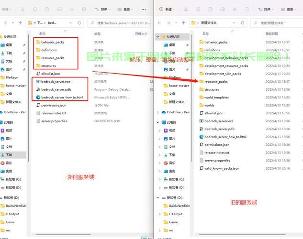The width and height of the screenshot is (303, 239).
Task: Click the 搜索"新建文件夹" search box
Action: tap(278, 22)
